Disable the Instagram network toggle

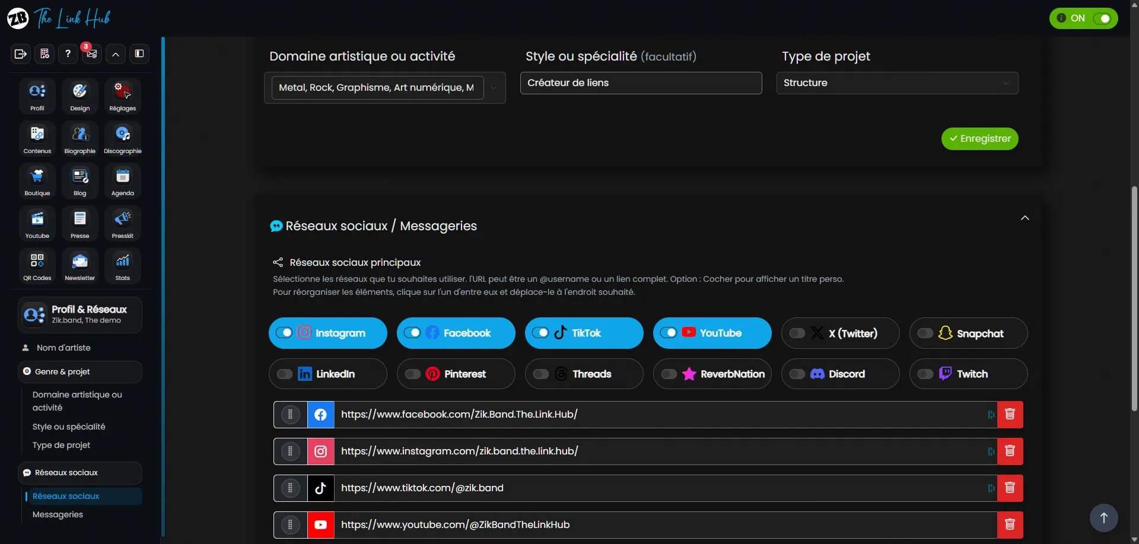(284, 333)
